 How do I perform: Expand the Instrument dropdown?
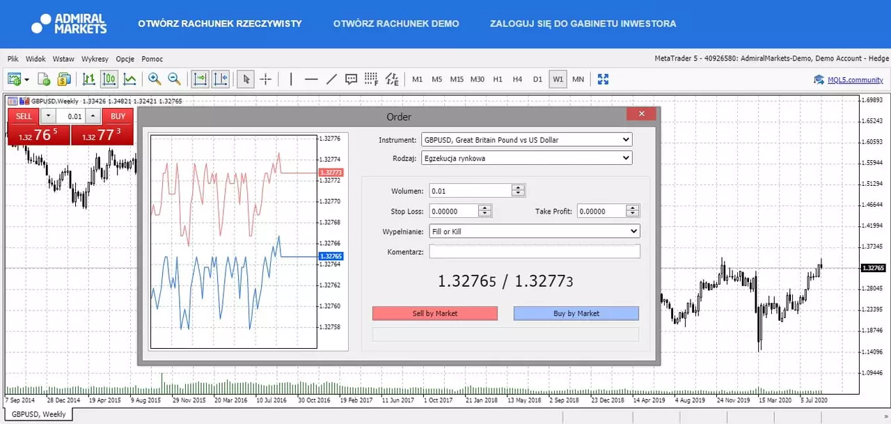(526, 140)
